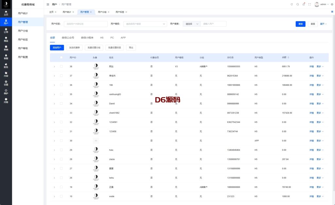The width and height of the screenshot is (335, 205).
Task: Tick the select-all checkbox in table header
Action: pos(61,57)
